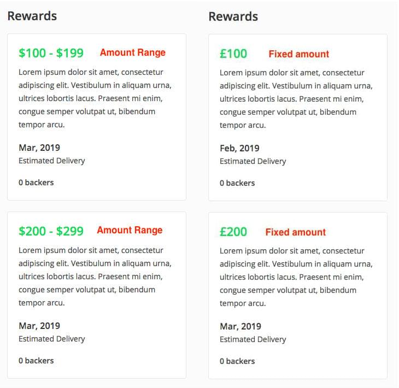The width and height of the screenshot is (399, 388).
Task: Click the right Rewards heading
Action: click(x=233, y=16)
